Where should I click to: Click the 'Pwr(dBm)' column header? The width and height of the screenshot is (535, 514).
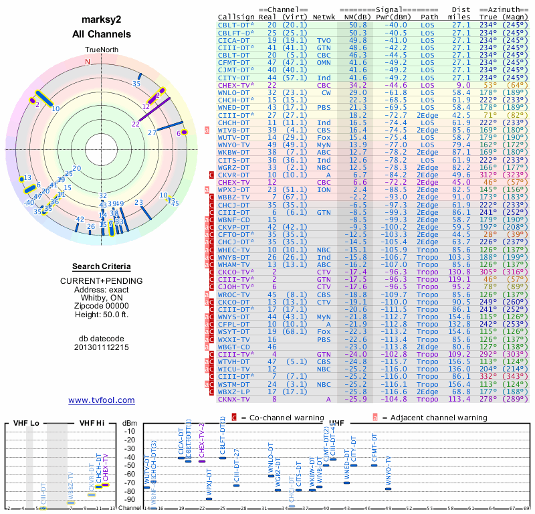393,17
